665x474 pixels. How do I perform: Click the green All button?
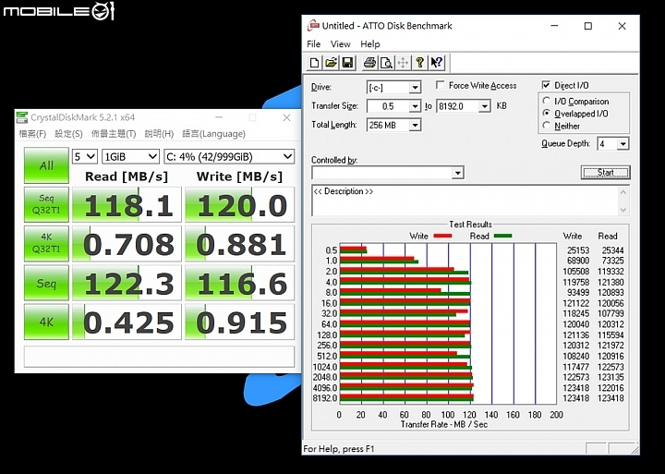[x=46, y=165]
